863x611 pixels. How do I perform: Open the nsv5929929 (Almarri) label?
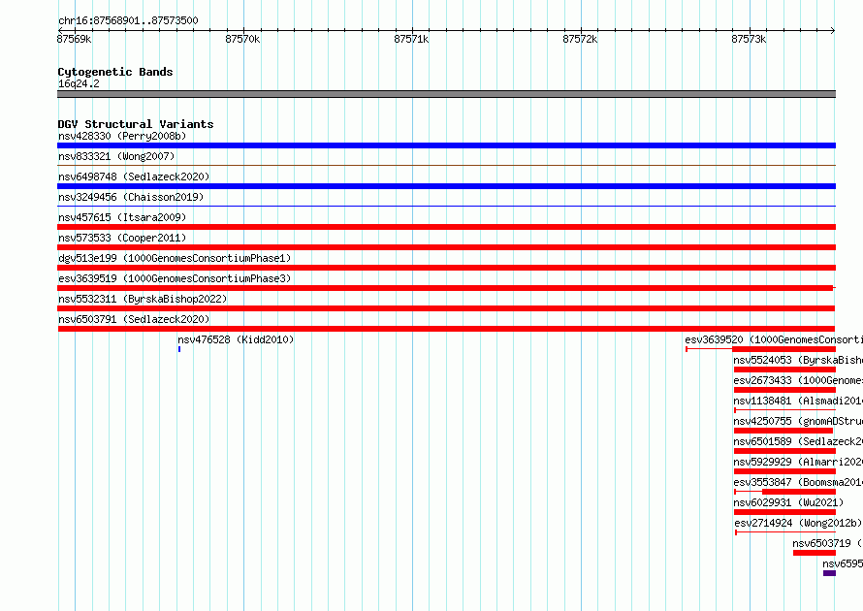pos(798,462)
